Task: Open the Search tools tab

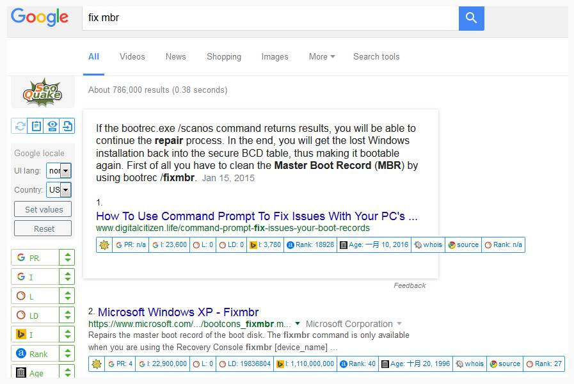Action: point(376,57)
